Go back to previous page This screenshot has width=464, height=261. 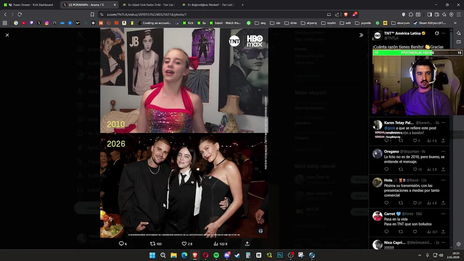click(5, 14)
